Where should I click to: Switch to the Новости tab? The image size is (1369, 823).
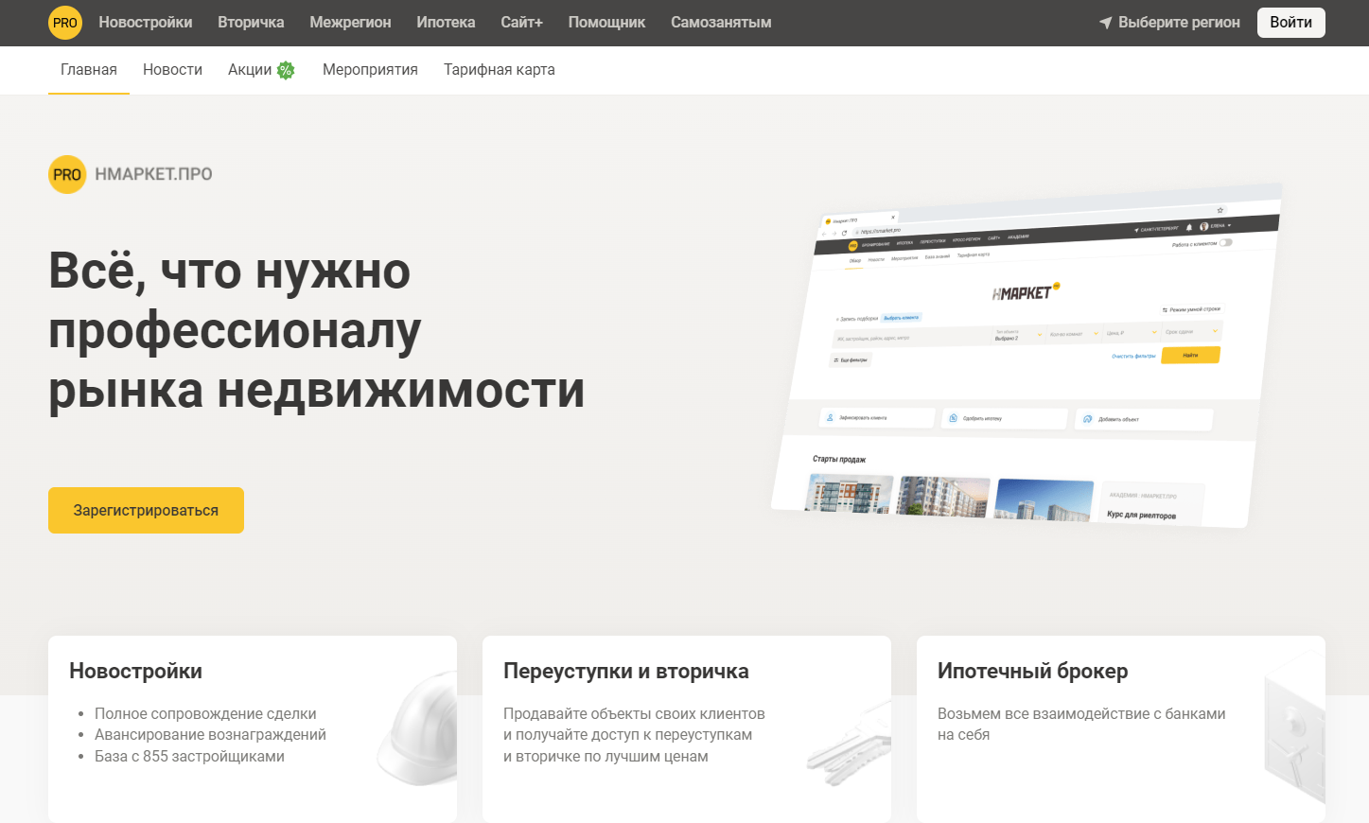click(x=172, y=68)
